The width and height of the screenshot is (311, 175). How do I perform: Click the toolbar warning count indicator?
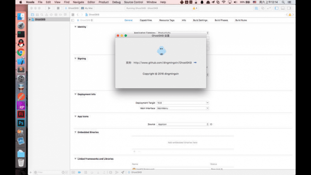pyautogui.click(x=195, y=8)
